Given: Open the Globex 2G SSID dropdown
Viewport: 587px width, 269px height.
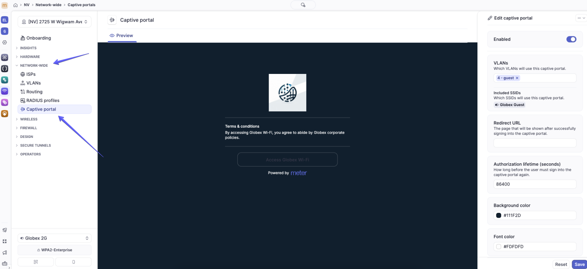Looking at the screenshot, I should pyautogui.click(x=54, y=238).
